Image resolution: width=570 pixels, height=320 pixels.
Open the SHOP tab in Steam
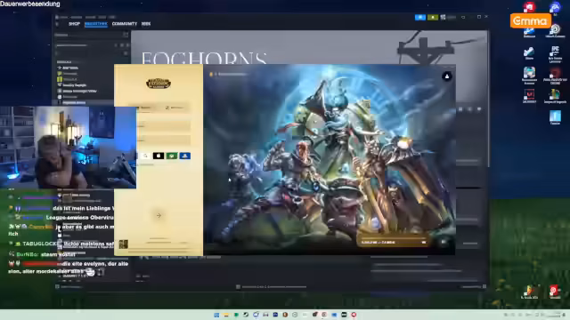tap(74, 24)
